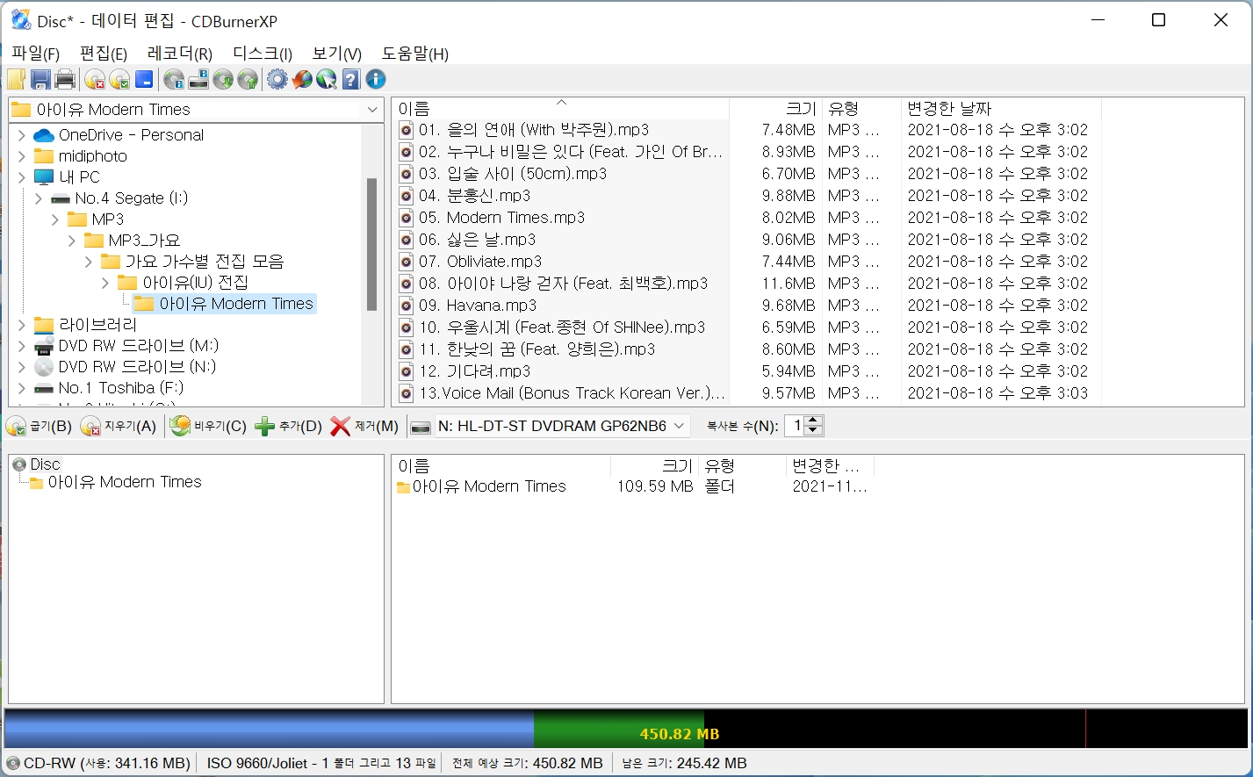Open the 디스크(I) menu

pyautogui.click(x=263, y=54)
